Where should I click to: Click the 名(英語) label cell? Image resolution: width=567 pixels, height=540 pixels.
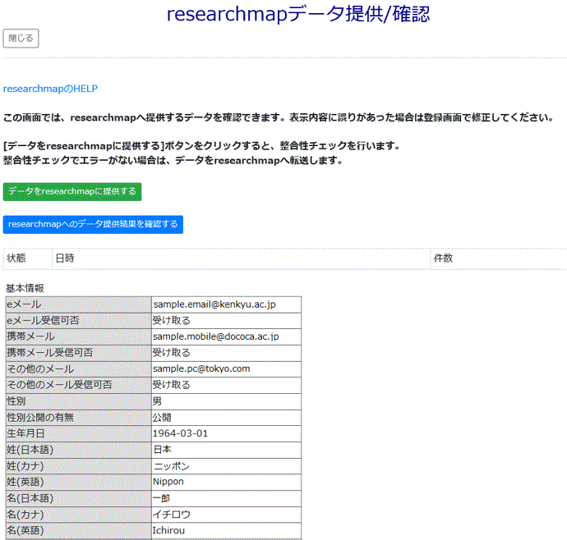pos(78,531)
